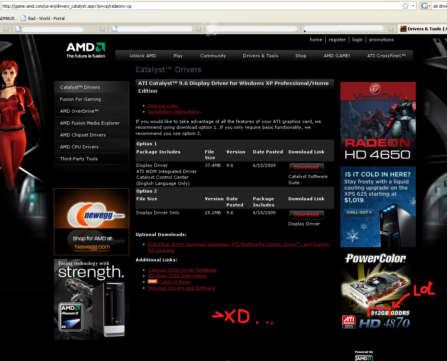The height and width of the screenshot is (361, 447).
Task: Click the bookmark star icon in address bar
Action: [405, 6]
